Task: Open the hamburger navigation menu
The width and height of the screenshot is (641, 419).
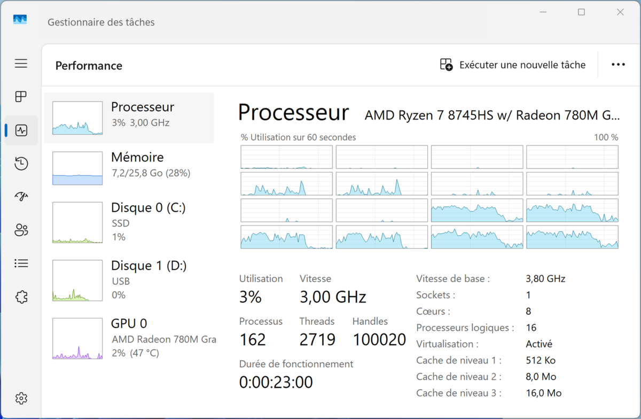Action: coord(21,64)
